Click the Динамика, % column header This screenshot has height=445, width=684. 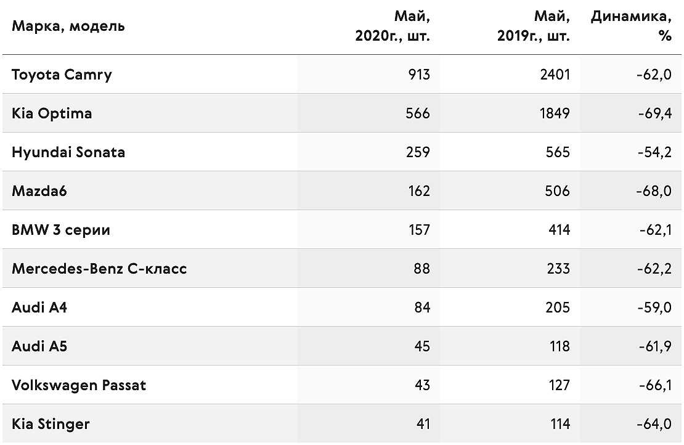point(631,26)
